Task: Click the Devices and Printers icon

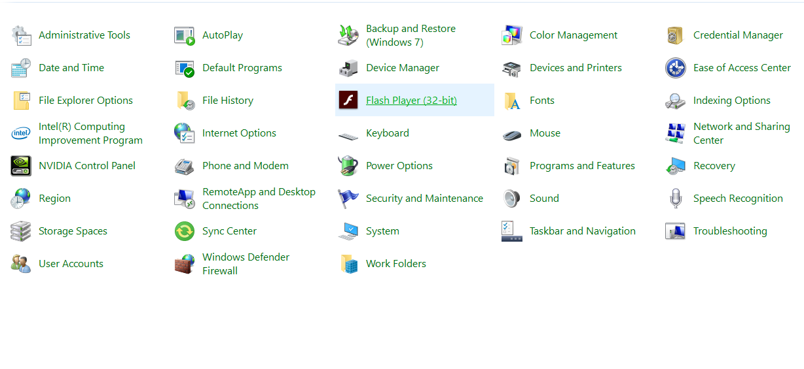Action: (x=512, y=68)
